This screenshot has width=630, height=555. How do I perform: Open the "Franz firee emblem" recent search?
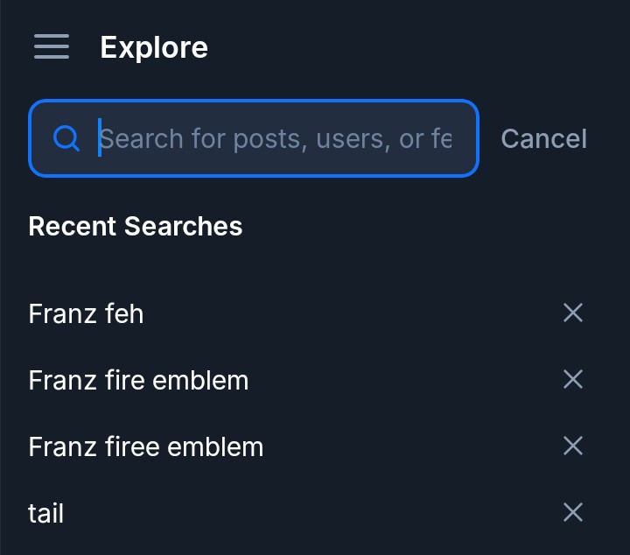[145, 446]
